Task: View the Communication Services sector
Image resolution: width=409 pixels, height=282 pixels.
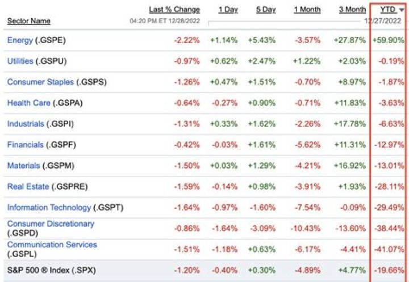Action: [x=52, y=245]
